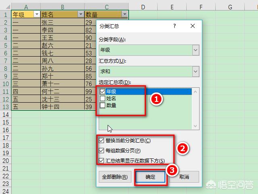Image resolution: width=258 pixels, height=194 pixels.
Task: Click cell containing 何十二
Action: coord(62,91)
